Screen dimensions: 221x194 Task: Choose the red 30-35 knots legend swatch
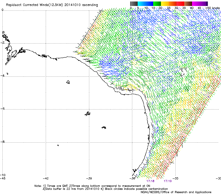[x=180, y=4]
